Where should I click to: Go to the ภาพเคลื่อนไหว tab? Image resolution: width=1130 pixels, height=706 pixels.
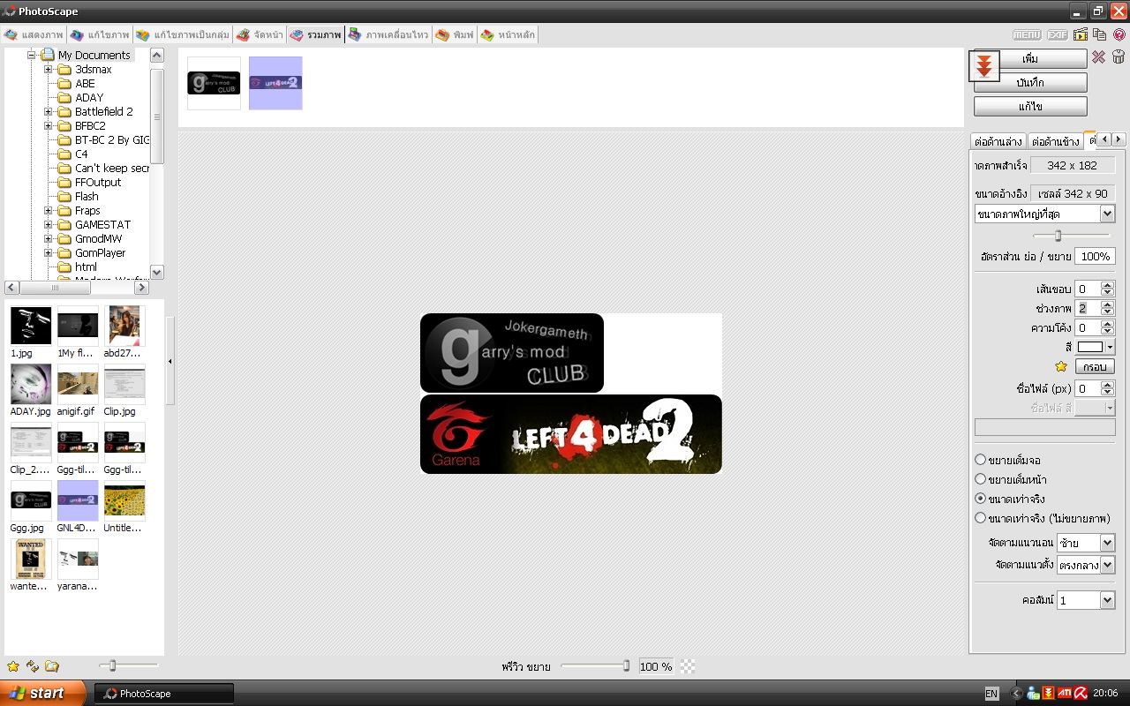[x=388, y=35]
